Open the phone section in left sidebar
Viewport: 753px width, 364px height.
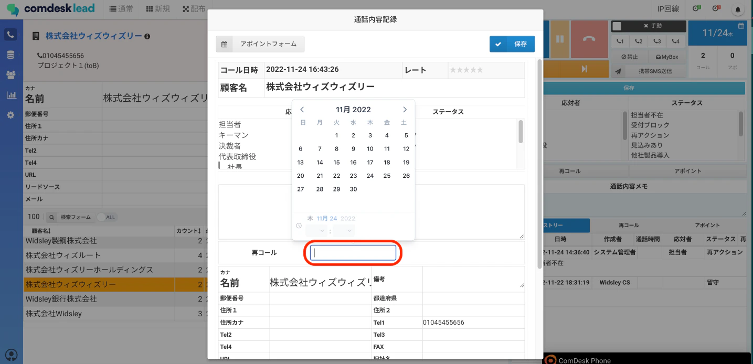click(11, 35)
